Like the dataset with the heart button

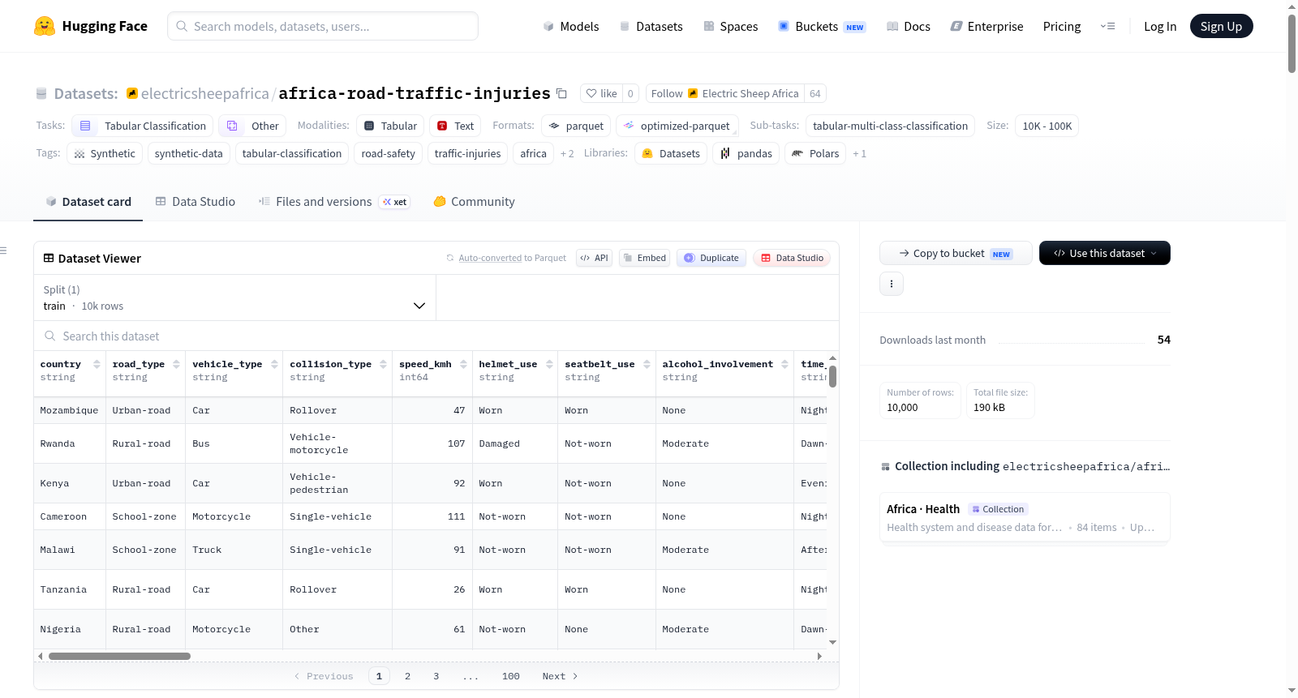(601, 93)
